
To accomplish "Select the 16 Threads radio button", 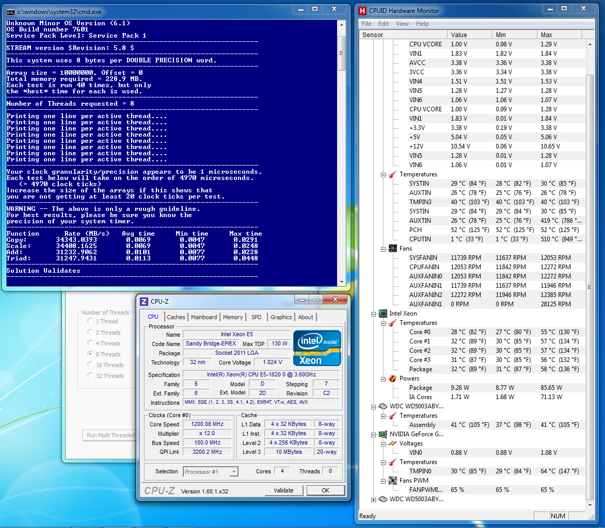I will [x=90, y=364].
